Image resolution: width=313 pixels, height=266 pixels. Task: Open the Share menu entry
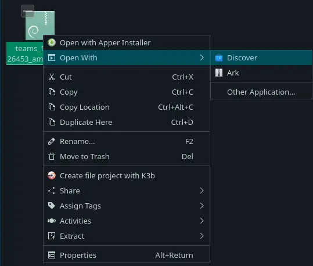pos(127,190)
